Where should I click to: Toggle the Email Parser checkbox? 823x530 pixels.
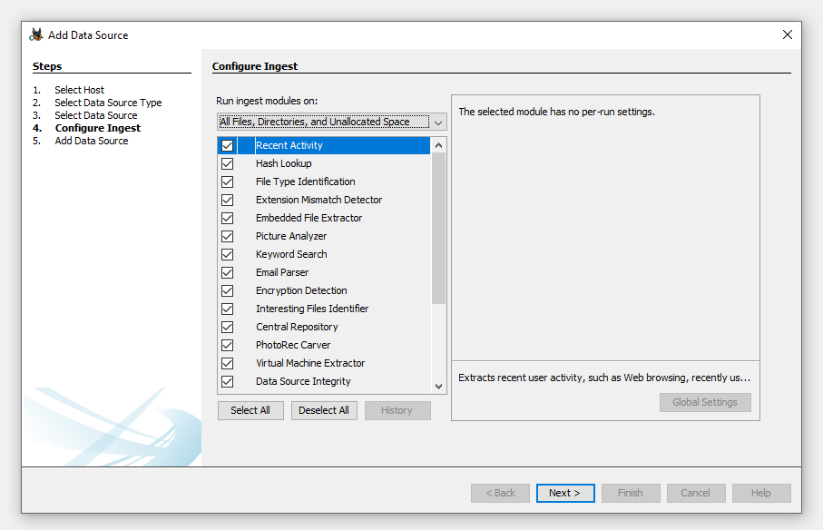pyautogui.click(x=227, y=273)
